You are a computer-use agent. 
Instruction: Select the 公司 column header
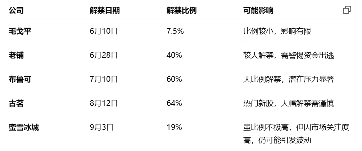pyautogui.click(x=16, y=10)
